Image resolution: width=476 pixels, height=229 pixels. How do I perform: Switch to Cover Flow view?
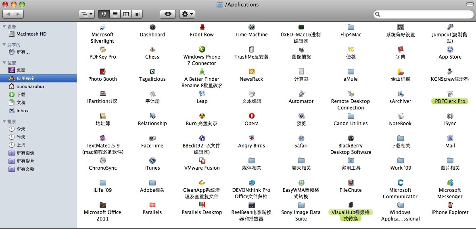pos(138,14)
